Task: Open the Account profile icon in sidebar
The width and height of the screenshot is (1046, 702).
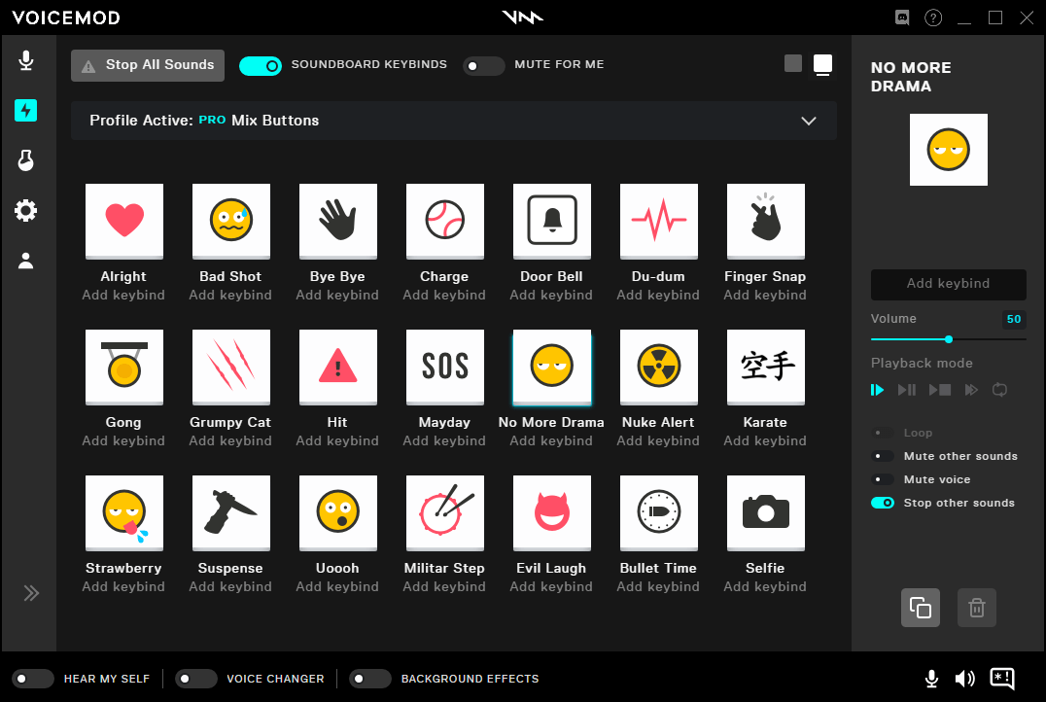Action: point(26,260)
